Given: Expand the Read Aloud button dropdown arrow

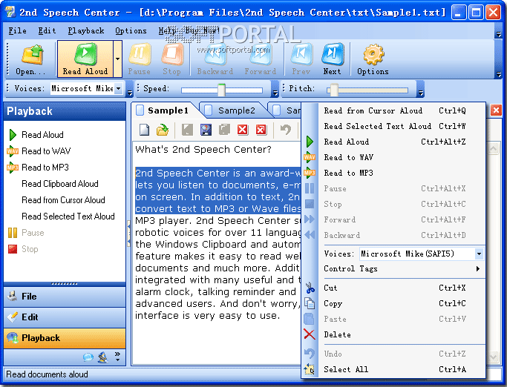Looking at the screenshot, I should 118,59.
